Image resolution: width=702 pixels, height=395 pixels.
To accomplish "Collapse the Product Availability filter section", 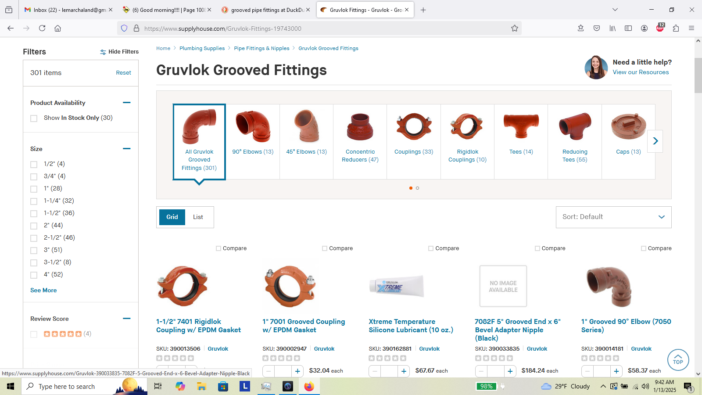I will [127, 103].
